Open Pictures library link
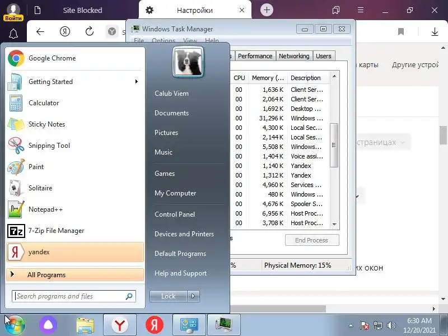The width and height of the screenshot is (448, 336). tap(166, 133)
